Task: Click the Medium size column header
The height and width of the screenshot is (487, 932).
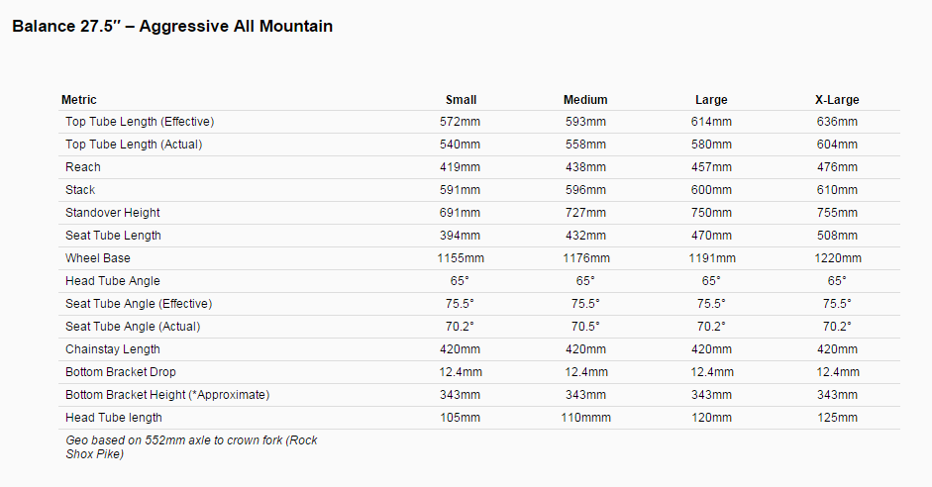Action: click(x=585, y=100)
